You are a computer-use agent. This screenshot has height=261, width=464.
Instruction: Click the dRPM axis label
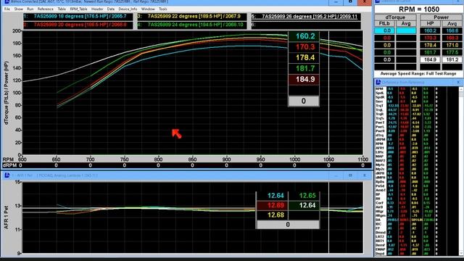(x=9, y=165)
